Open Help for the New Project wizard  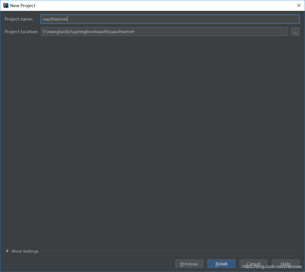click(286, 264)
